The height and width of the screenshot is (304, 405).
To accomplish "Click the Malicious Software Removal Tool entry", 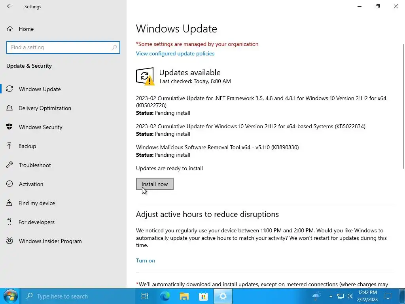I will [x=217, y=147].
